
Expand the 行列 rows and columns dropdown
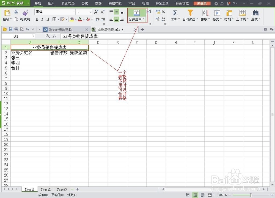pyautogui.click(x=233, y=19)
